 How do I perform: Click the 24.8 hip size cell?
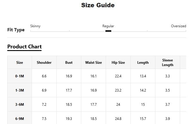(x=118, y=119)
